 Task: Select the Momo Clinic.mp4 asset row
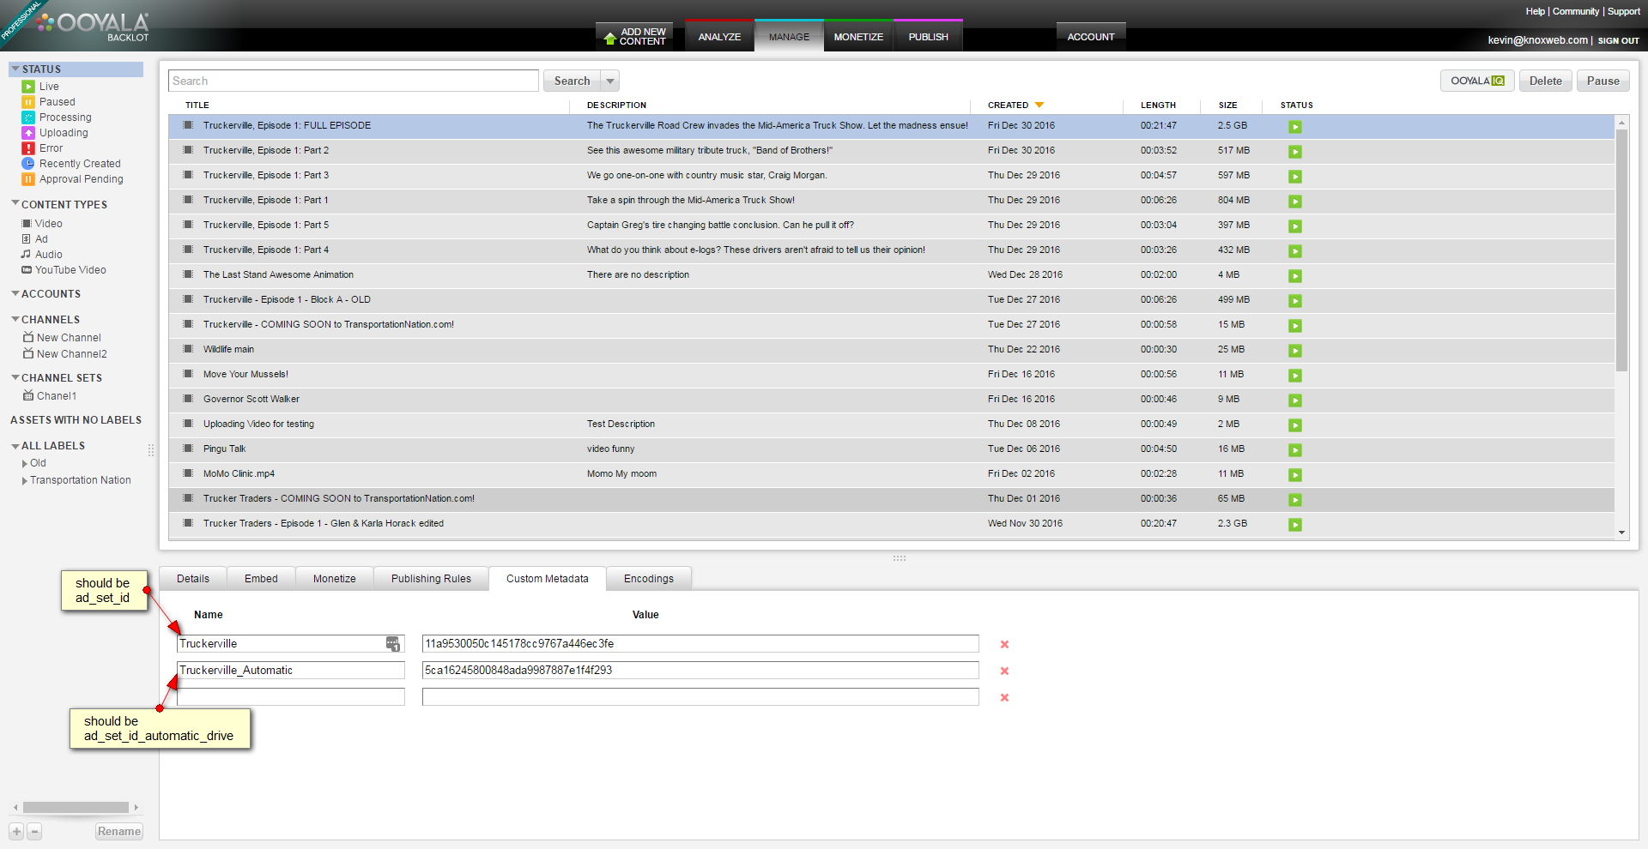click(891, 474)
